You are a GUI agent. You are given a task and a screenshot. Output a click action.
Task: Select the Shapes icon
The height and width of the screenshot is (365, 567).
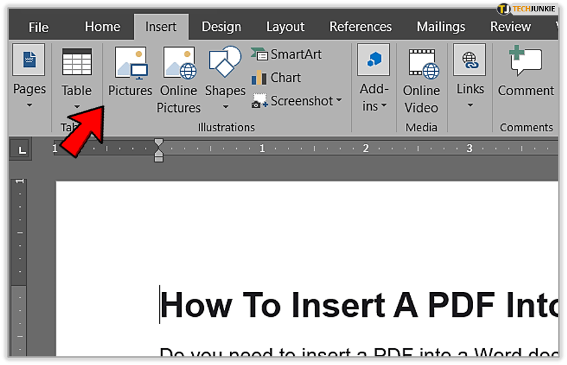click(x=225, y=62)
